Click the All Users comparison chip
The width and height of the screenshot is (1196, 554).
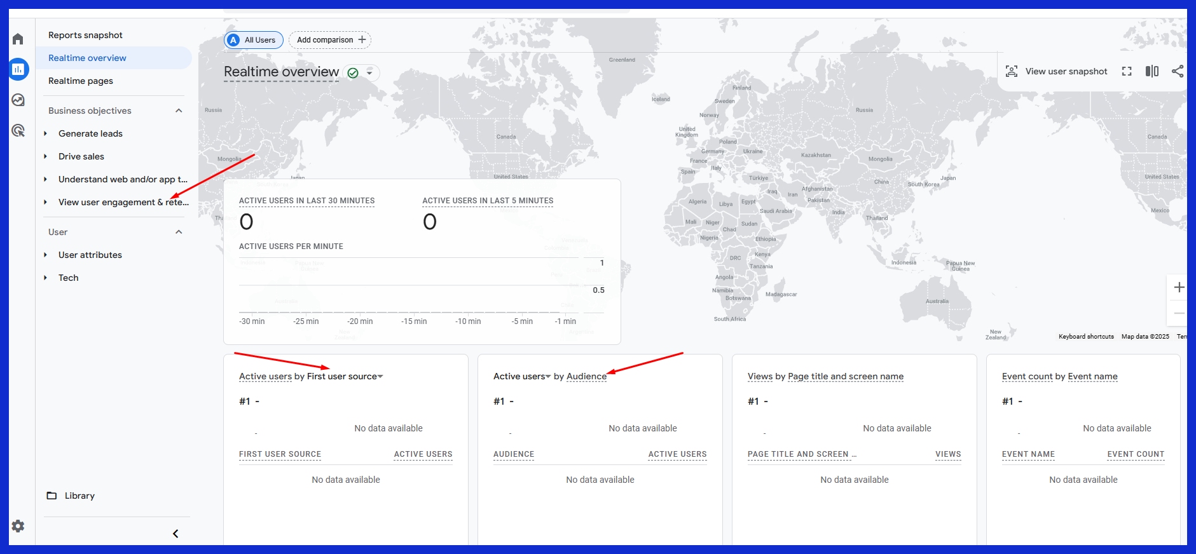coord(254,40)
